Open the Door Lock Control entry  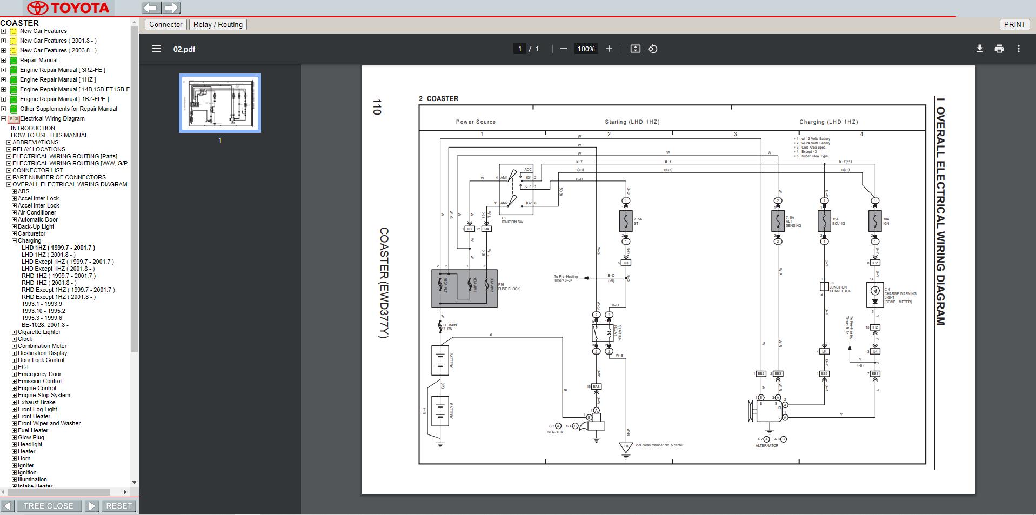[41, 360]
